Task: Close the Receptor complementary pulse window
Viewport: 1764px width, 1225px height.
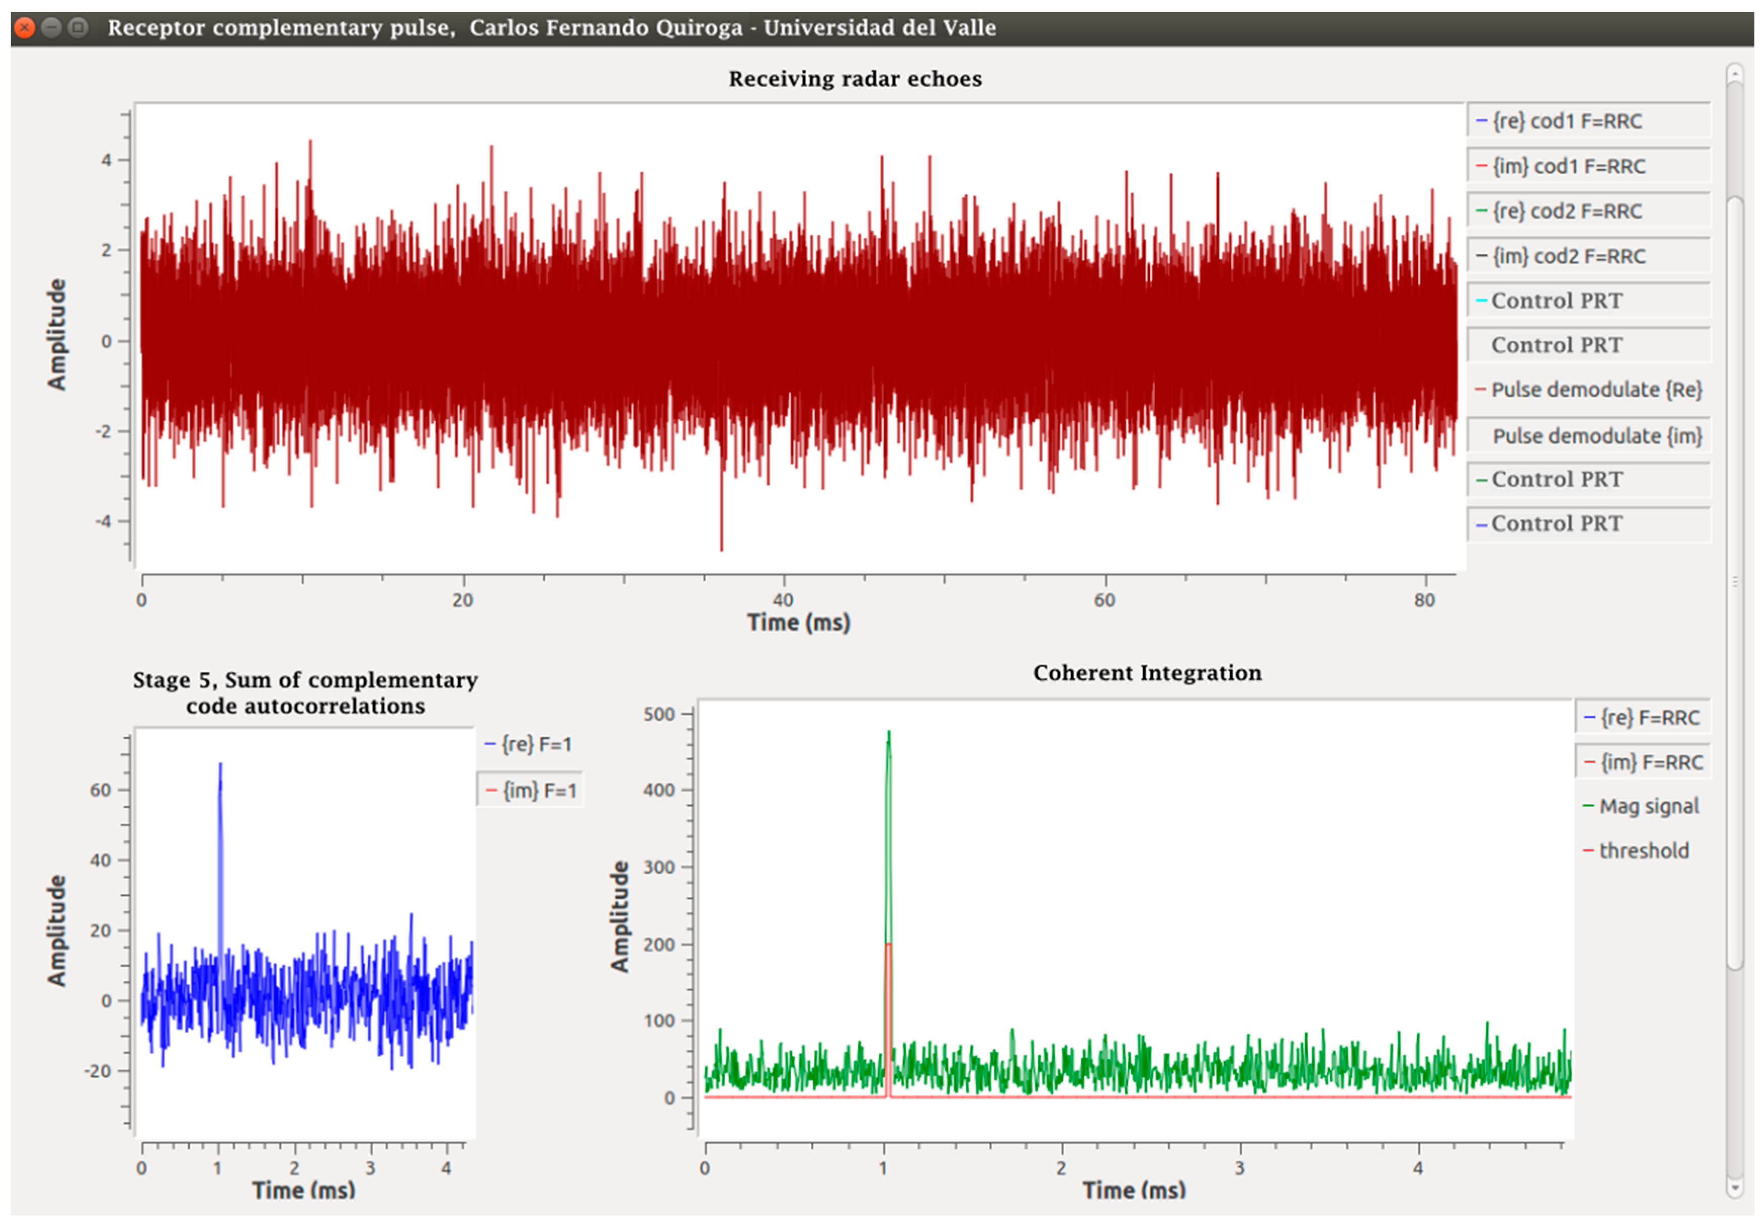Action: point(25,28)
